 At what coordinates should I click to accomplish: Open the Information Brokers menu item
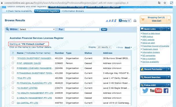[73, 11]
